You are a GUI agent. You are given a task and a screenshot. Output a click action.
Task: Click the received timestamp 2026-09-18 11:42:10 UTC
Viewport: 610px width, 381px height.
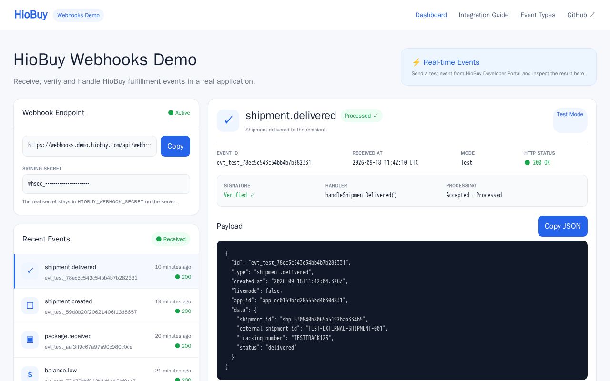385,163
